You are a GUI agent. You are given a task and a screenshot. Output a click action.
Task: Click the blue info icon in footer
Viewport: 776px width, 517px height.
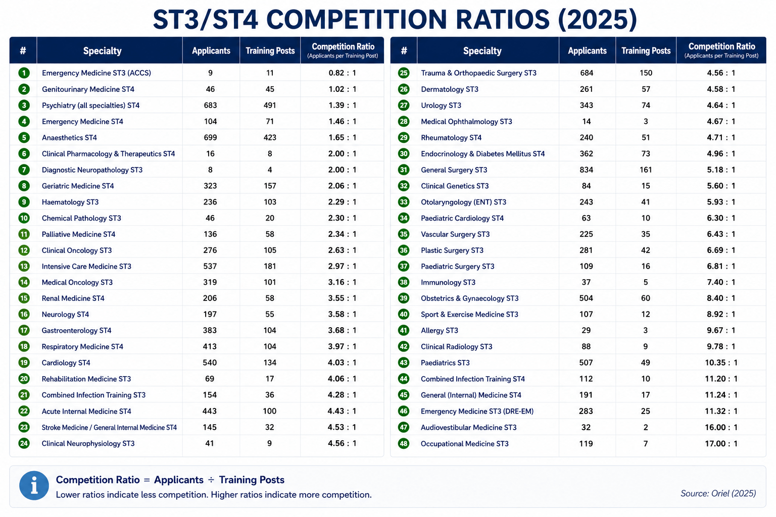[34, 486]
